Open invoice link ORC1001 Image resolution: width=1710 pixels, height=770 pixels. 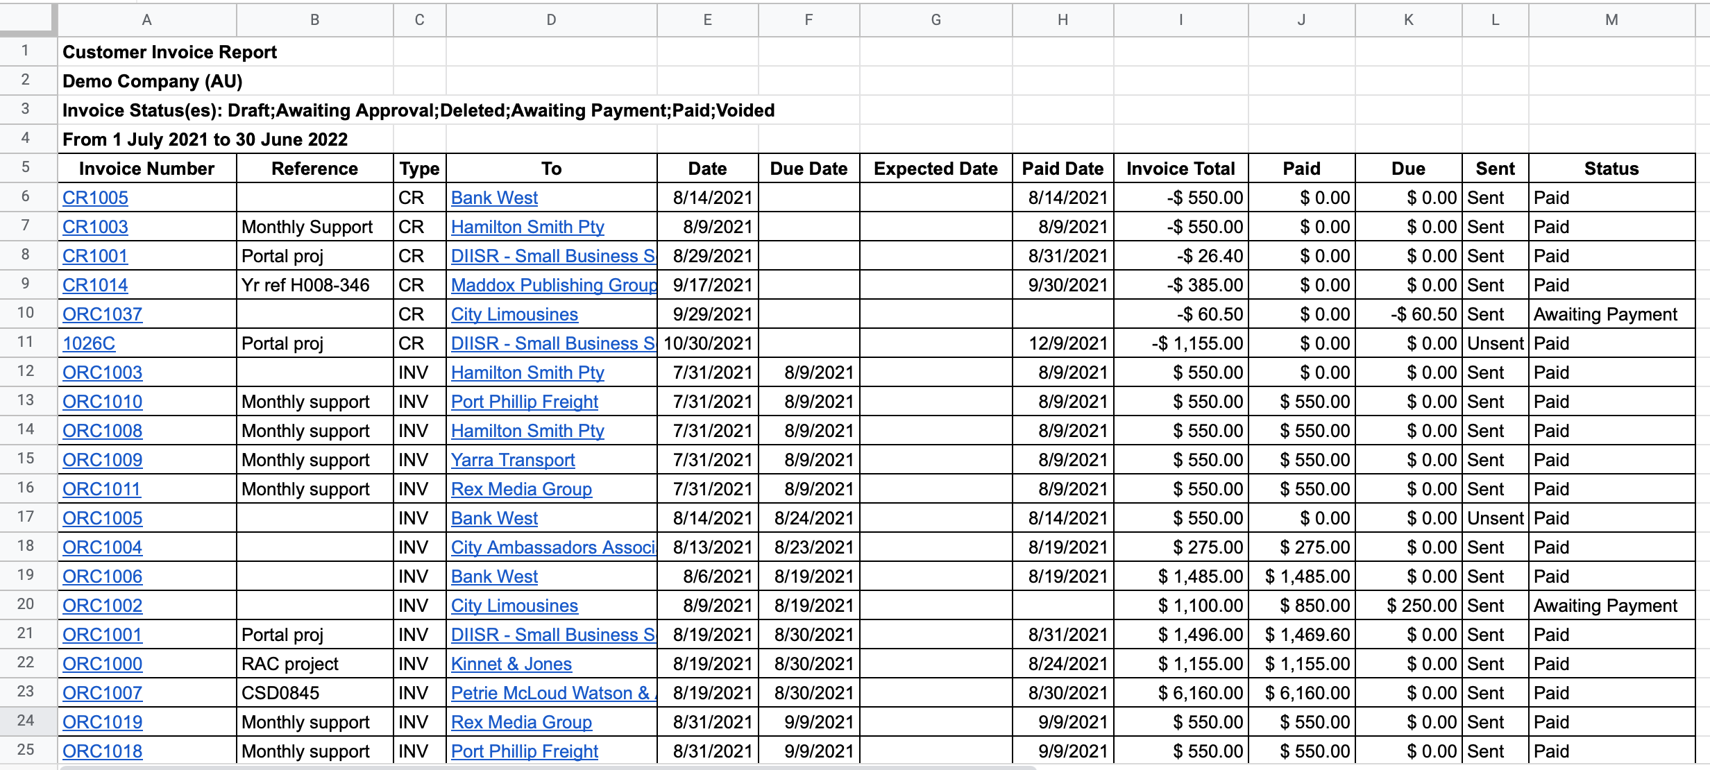(x=102, y=635)
